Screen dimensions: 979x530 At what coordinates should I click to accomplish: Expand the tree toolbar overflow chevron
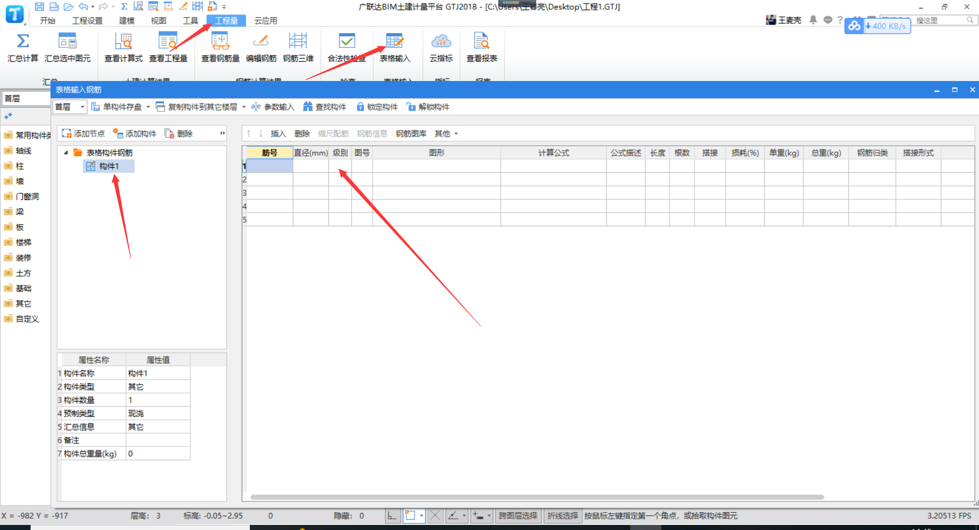pyautogui.click(x=222, y=134)
